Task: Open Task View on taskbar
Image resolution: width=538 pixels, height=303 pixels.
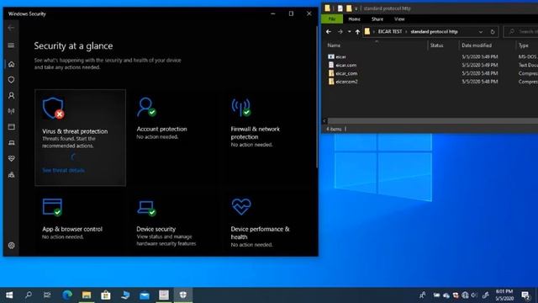Action: (47, 295)
